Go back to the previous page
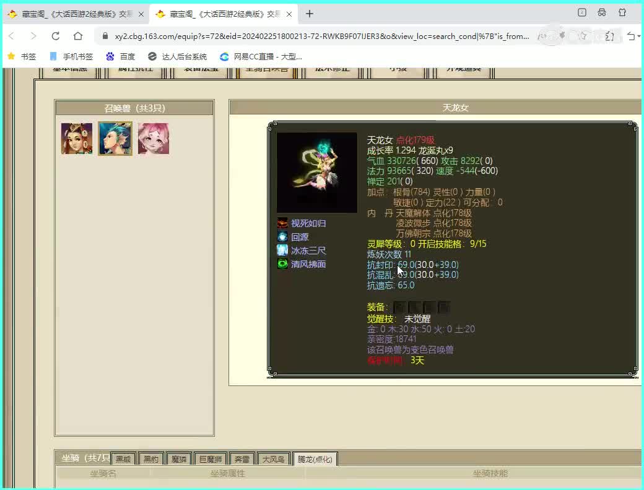 pos(12,36)
